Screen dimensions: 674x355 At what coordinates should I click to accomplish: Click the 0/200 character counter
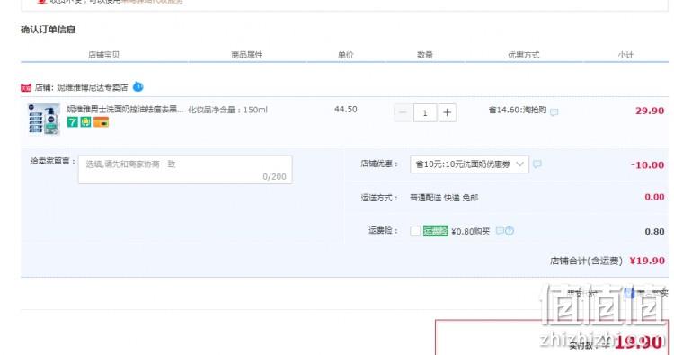click(x=274, y=177)
